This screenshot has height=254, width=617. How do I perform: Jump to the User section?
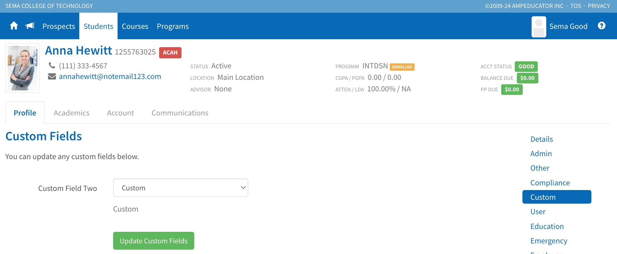tap(538, 212)
